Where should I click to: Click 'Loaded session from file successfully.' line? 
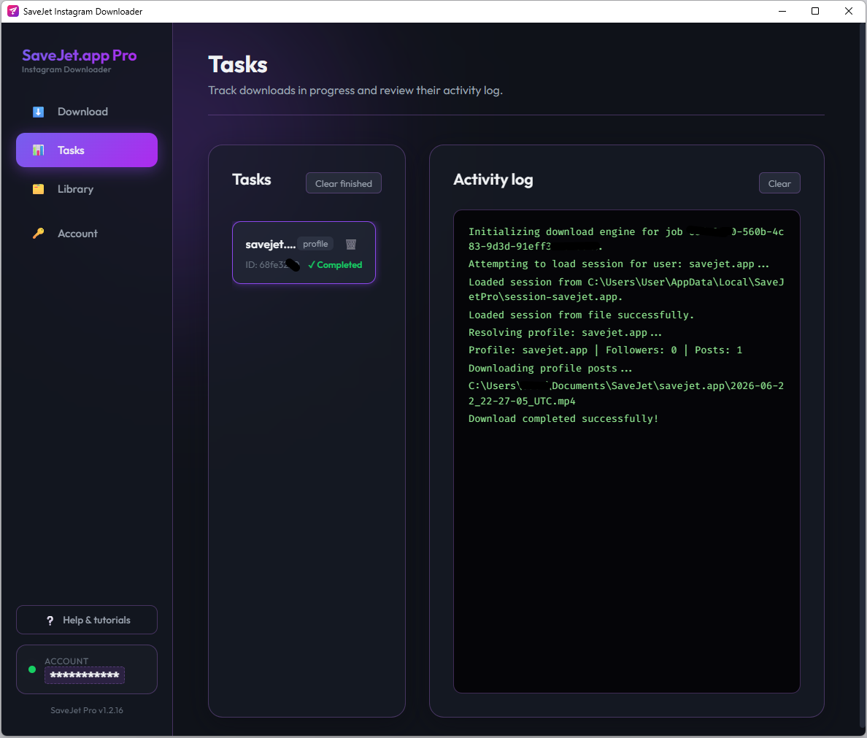click(581, 315)
